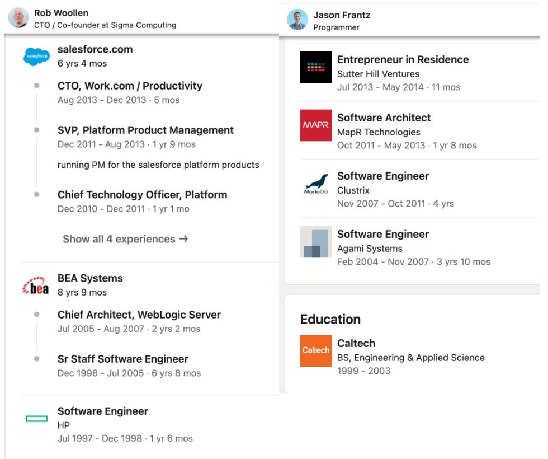Select 'Chief Architect, WebLogic Server' role
This screenshot has height=459, width=548.
(x=139, y=315)
